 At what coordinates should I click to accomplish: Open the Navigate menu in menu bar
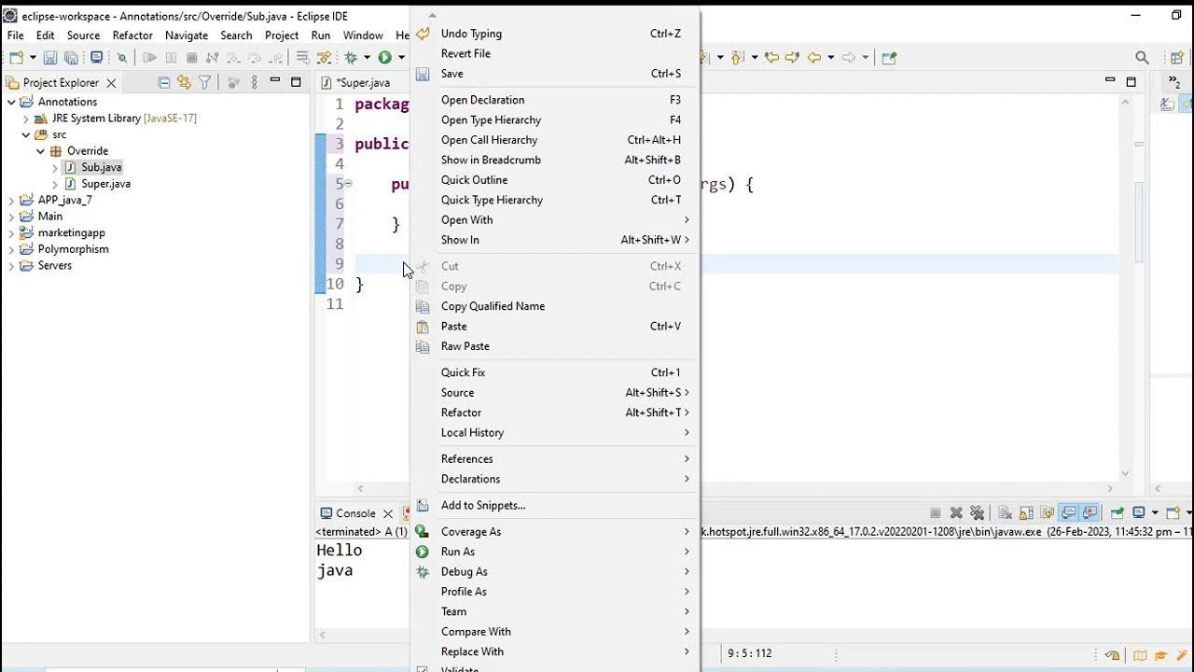pos(187,35)
